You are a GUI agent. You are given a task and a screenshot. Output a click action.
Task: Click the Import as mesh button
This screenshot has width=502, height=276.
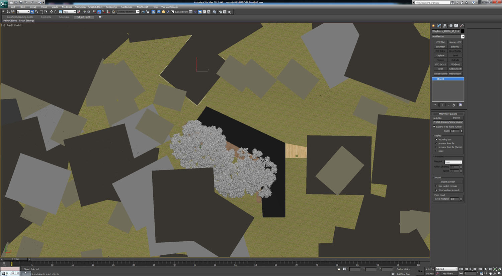point(447,182)
